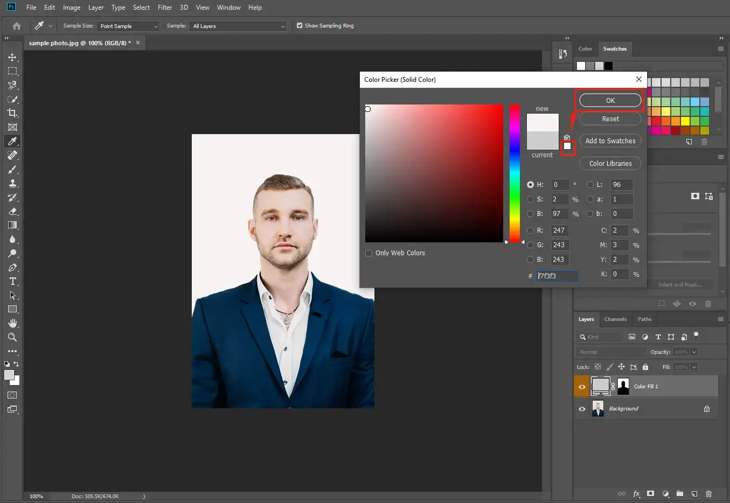Switch to the Channels tab
This screenshot has width=730, height=503.
tap(615, 319)
